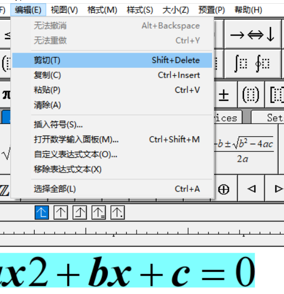
Task: Open the 预置(P) menu
Action: pos(211,10)
